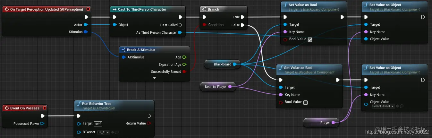
Task: Click browse-to-asset magnifier beside BT_AI
Action: (117, 132)
